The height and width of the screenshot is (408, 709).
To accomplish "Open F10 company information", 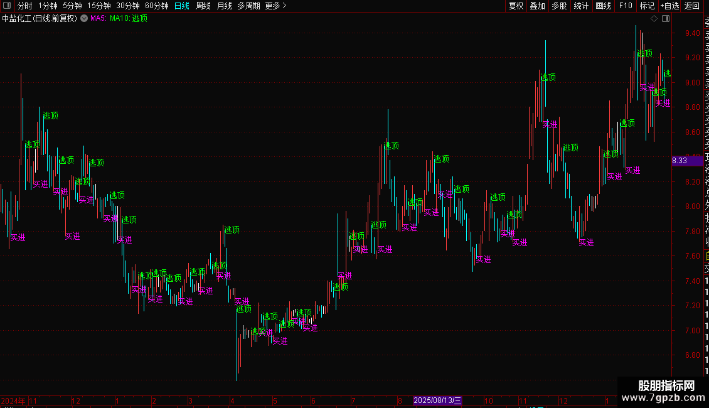I will [x=626, y=6].
